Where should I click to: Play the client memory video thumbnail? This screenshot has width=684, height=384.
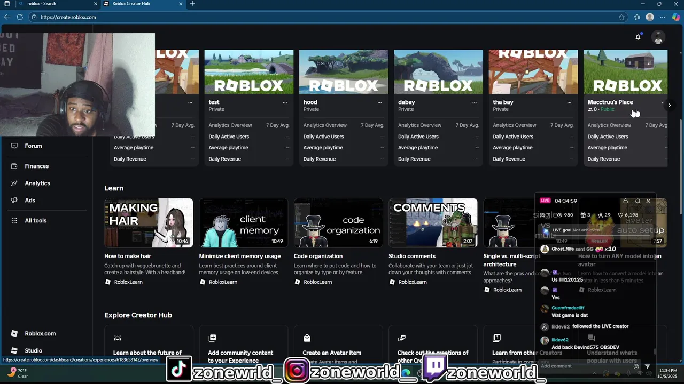(x=244, y=223)
